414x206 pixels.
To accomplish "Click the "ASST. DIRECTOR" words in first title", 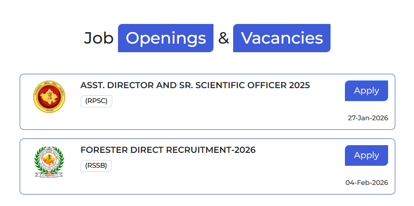I will 117,85.
